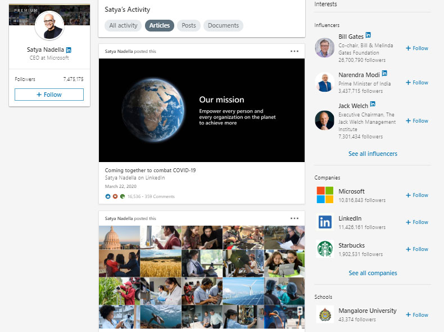Open Microsoft company name link
Screen dimensions: 444x332
(x=351, y=191)
